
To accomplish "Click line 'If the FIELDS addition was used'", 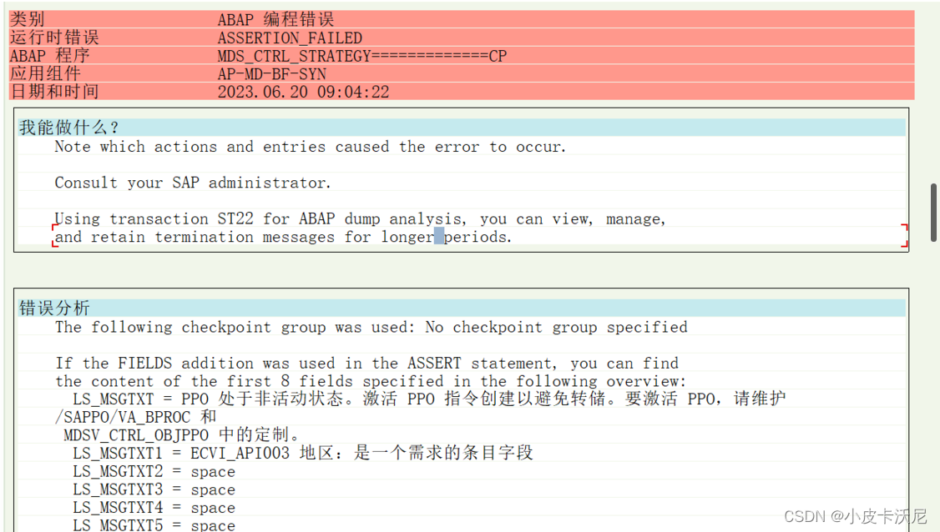I will click(x=366, y=363).
